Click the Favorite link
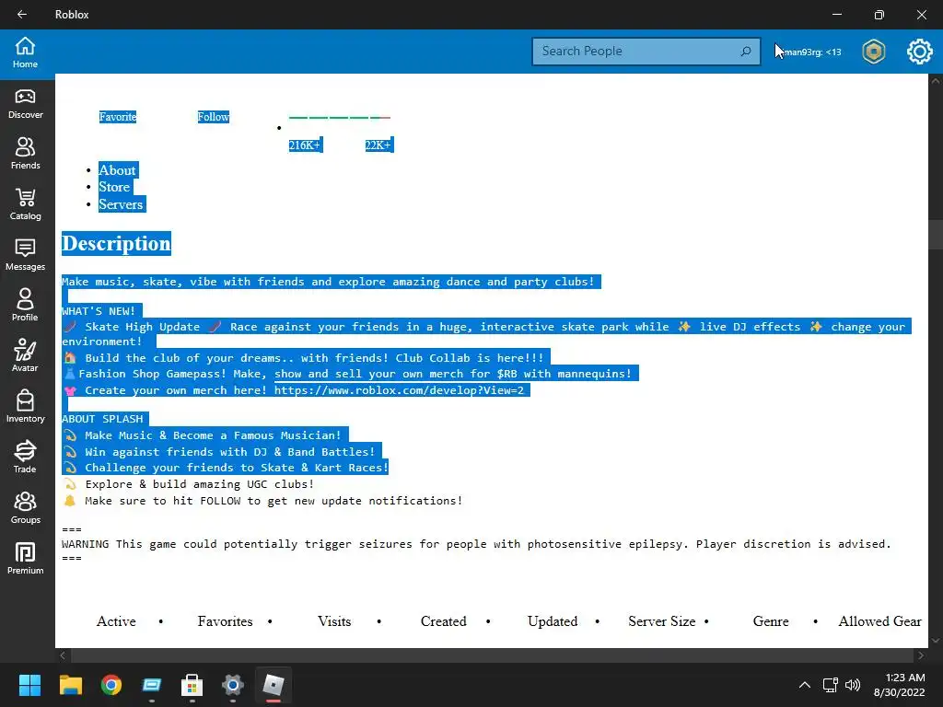The image size is (943, 707). pos(118,117)
